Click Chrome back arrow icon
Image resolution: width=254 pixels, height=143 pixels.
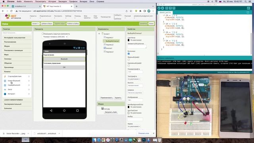3,11
